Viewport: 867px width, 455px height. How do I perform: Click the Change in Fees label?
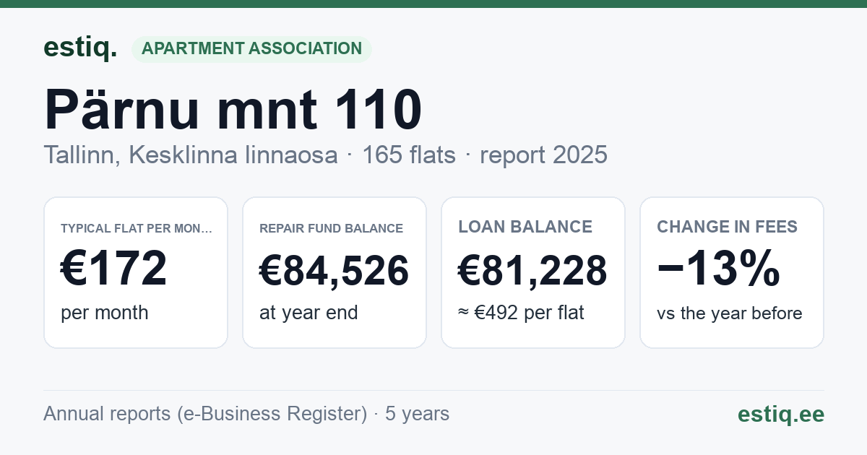727,227
